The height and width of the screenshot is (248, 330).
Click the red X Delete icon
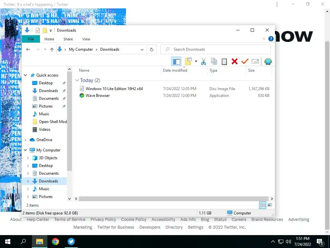[x=235, y=61]
